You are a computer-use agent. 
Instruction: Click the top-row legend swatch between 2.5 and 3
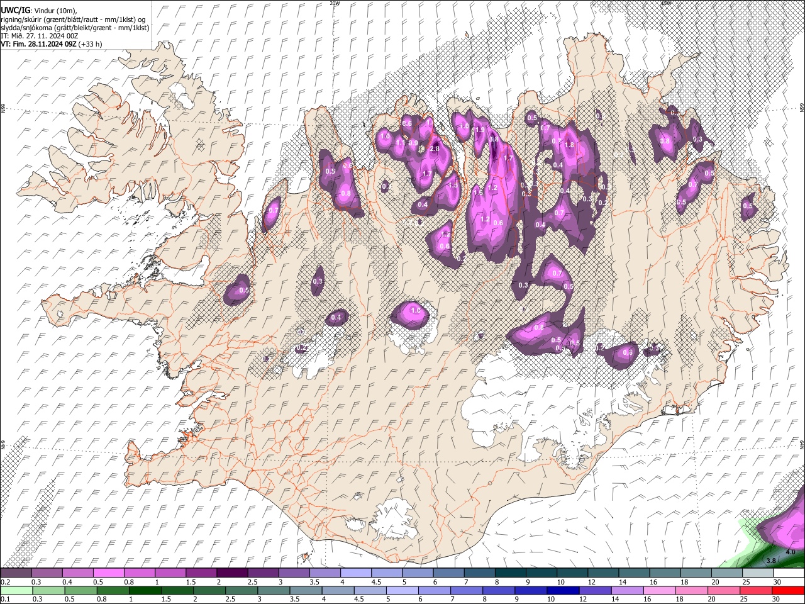point(263,573)
